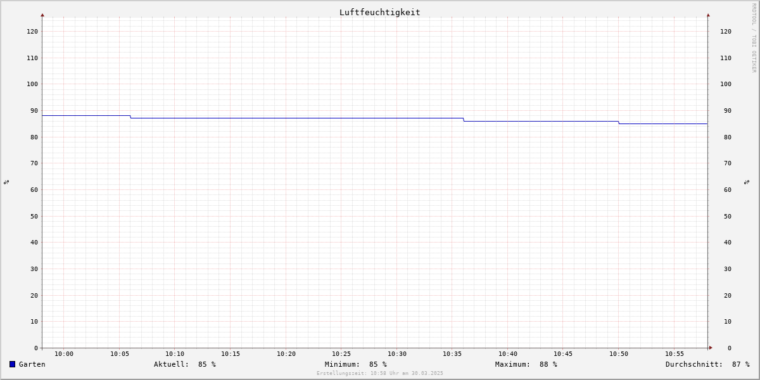
Task: Click the 10:20 time axis label
Action: (286, 354)
